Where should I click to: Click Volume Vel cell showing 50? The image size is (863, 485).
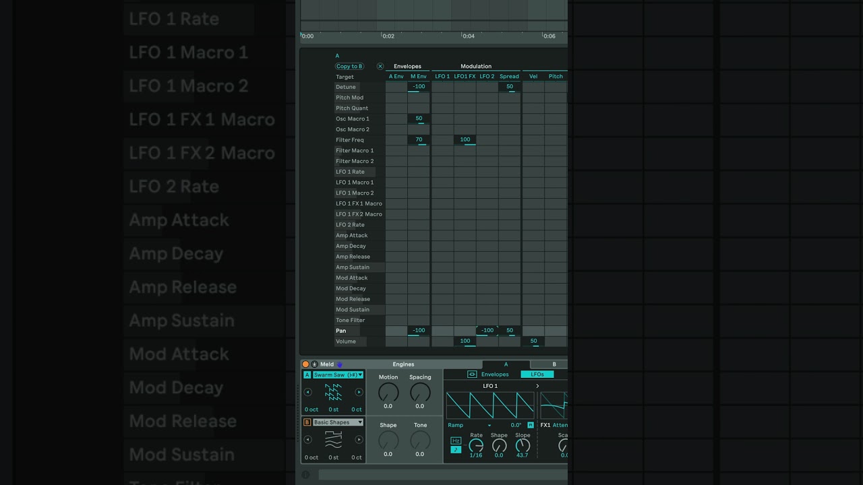tap(533, 342)
